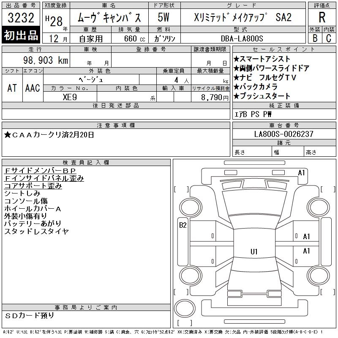The width and height of the screenshot is (338, 338).
Task: Click the 譲渡書類期限 header
Action: 210,49
